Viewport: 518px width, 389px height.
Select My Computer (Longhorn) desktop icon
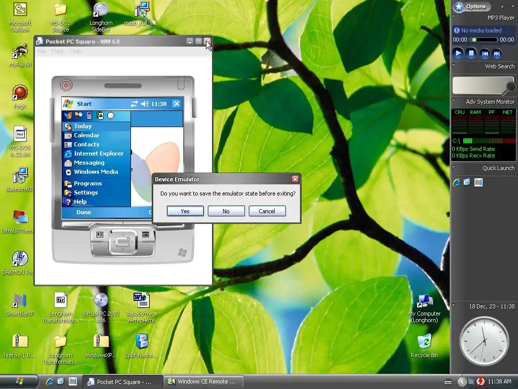tap(424, 308)
